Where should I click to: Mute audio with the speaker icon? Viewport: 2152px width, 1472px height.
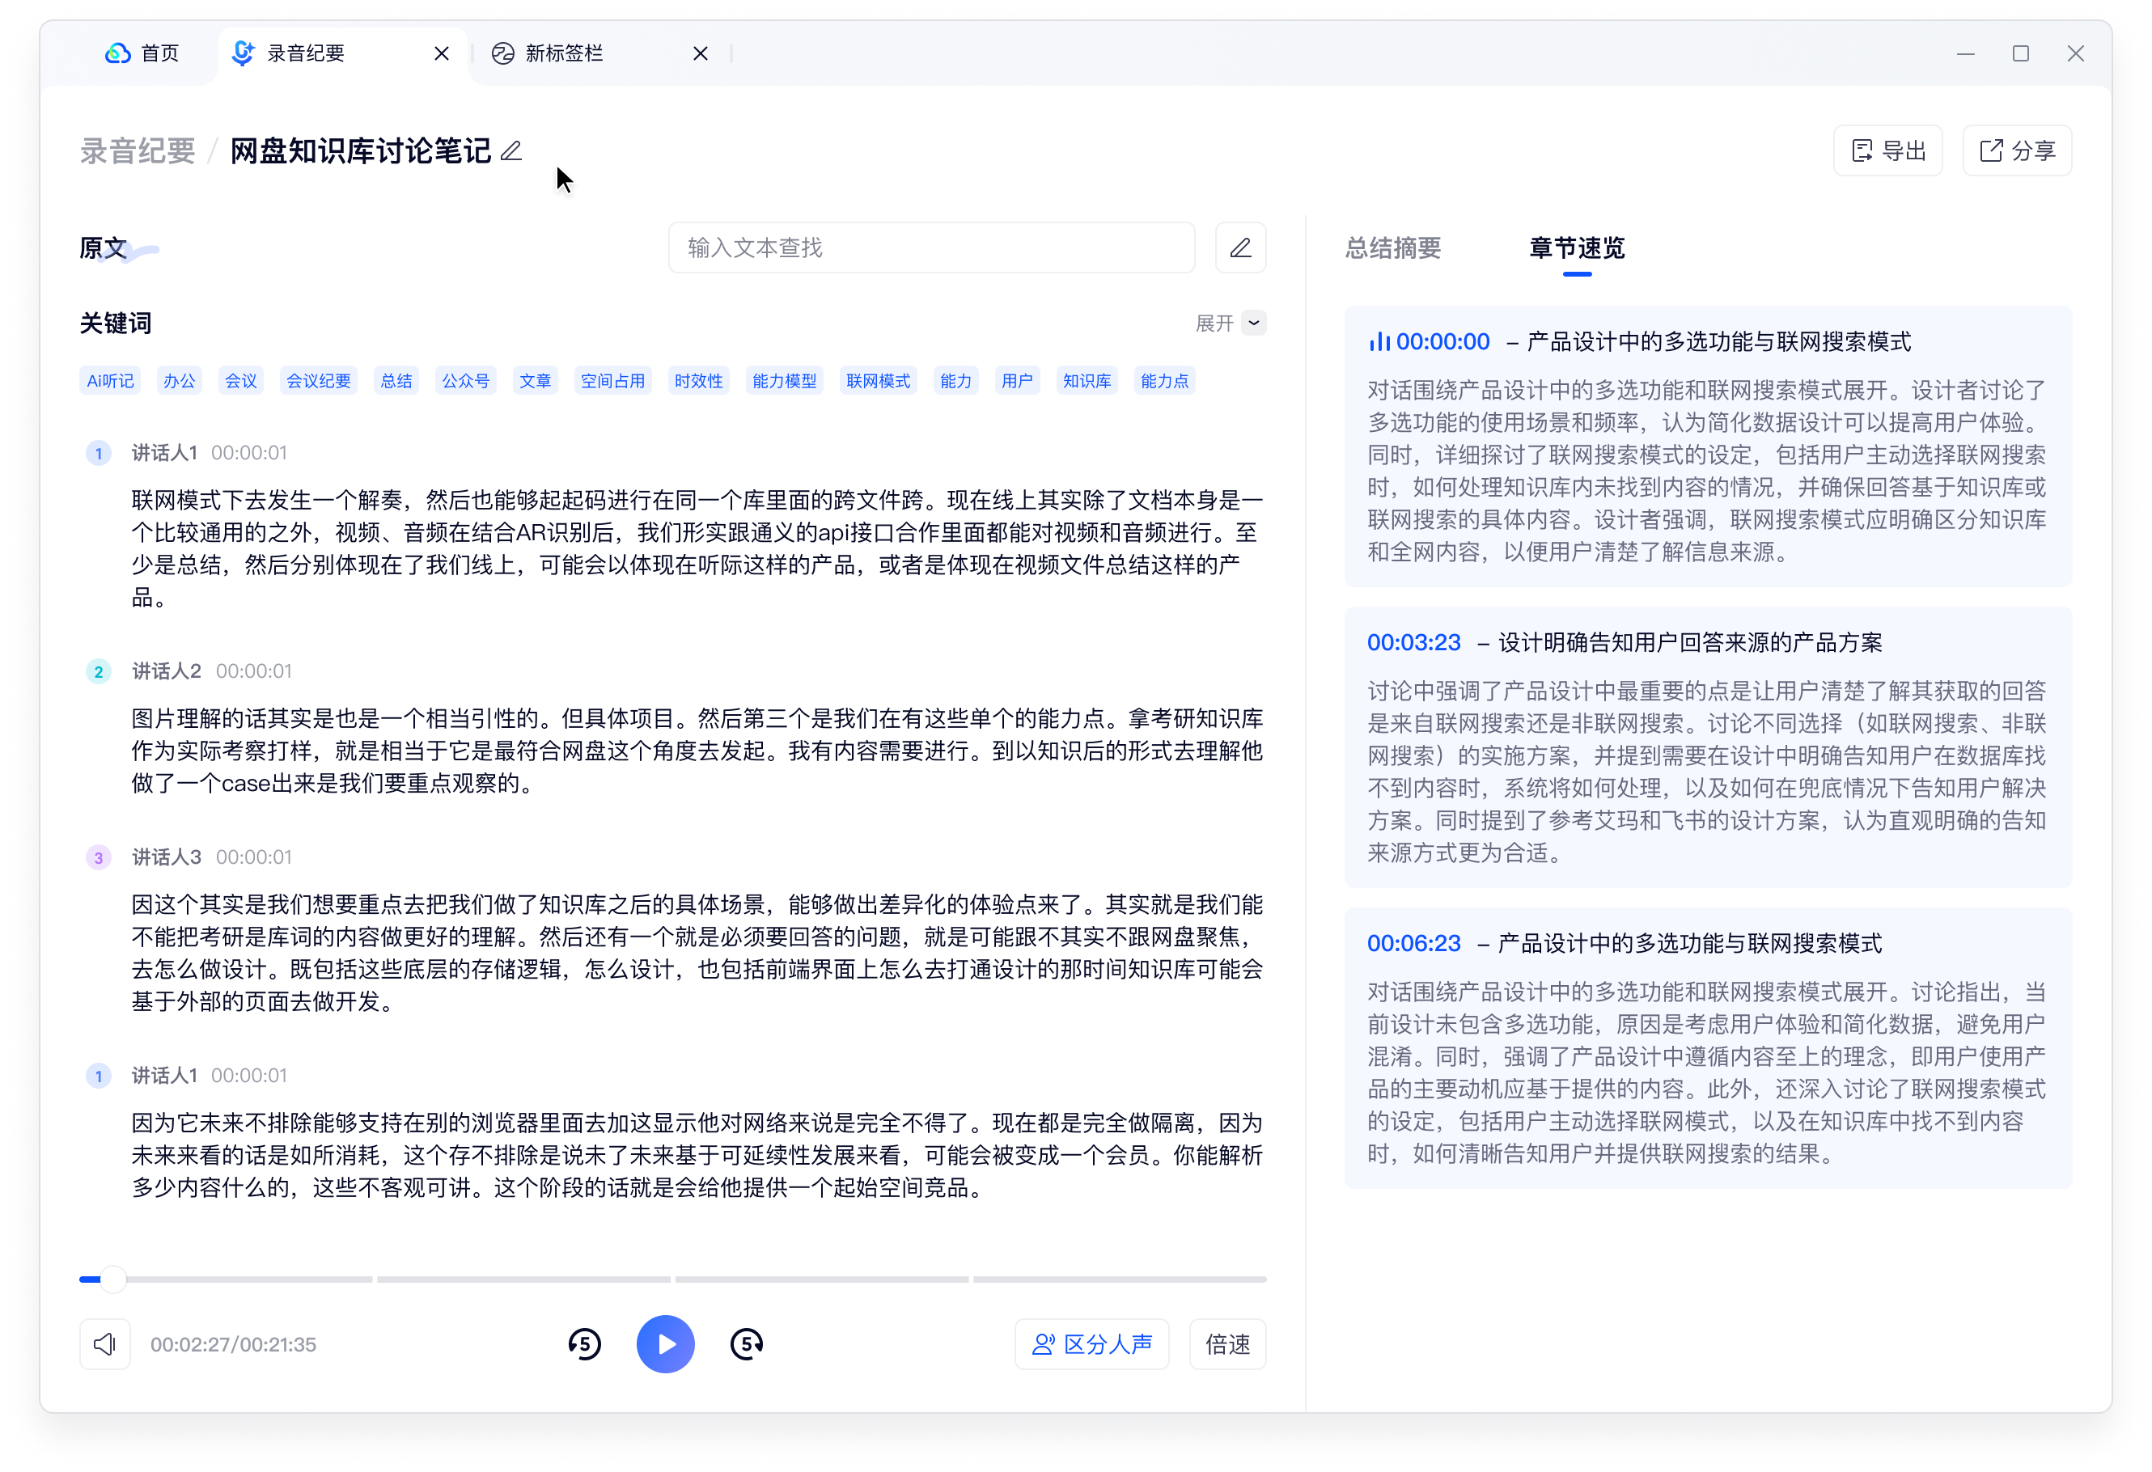[x=104, y=1344]
